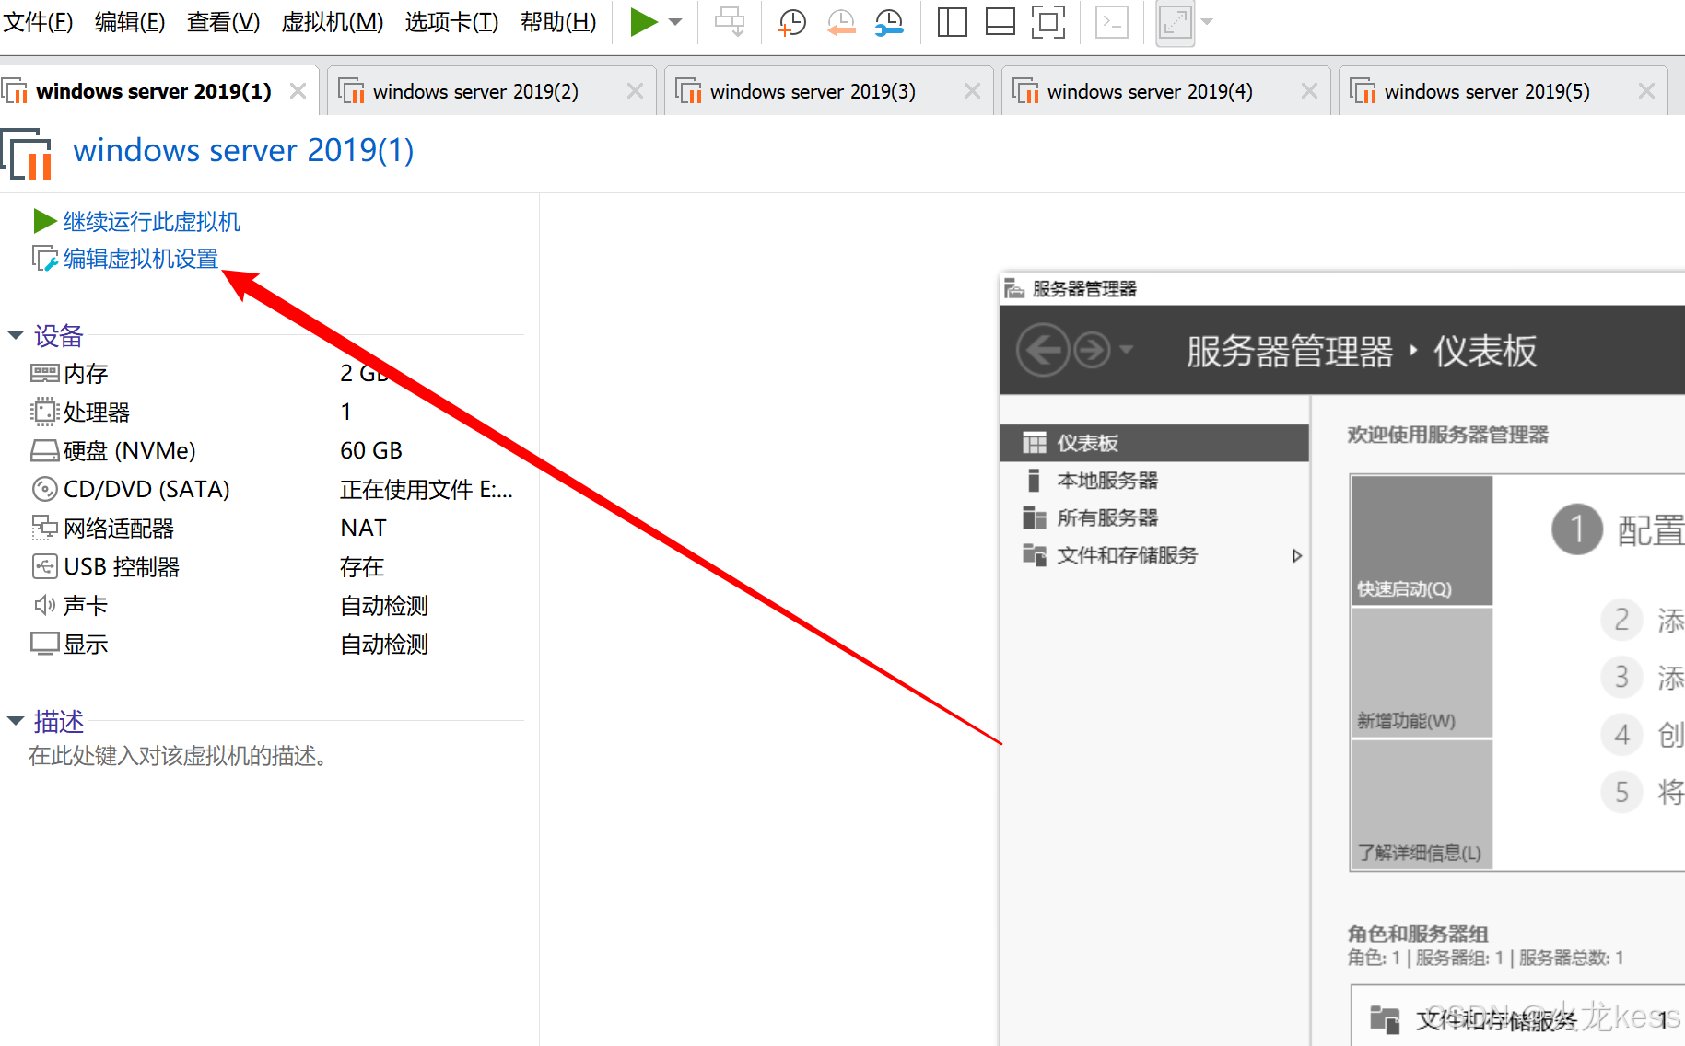This screenshot has height=1046, width=1685.
Task: Open the 查看(V) menu
Action: [x=223, y=22]
